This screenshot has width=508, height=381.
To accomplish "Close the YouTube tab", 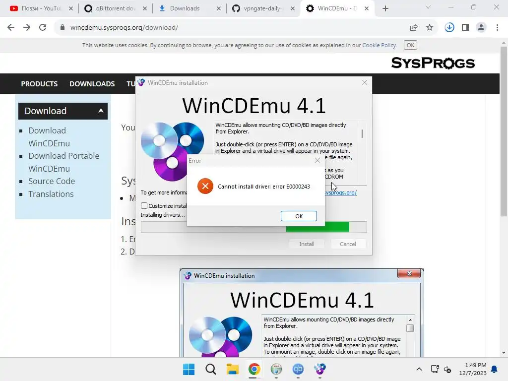I will 70,9.
